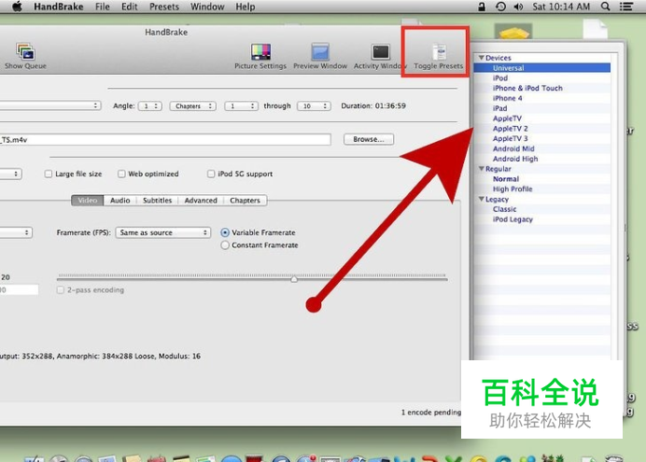Select the iPod Legacy preset
This screenshot has width=646, height=462.
click(541, 219)
